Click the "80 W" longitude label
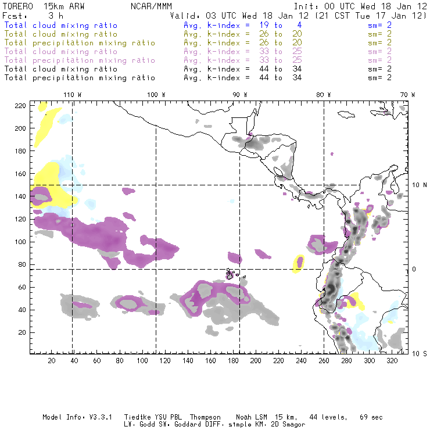 click(x=324, y=95)
